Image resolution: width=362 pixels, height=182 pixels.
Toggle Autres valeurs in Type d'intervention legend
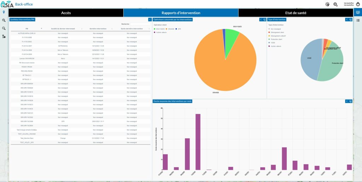(274, 46)
